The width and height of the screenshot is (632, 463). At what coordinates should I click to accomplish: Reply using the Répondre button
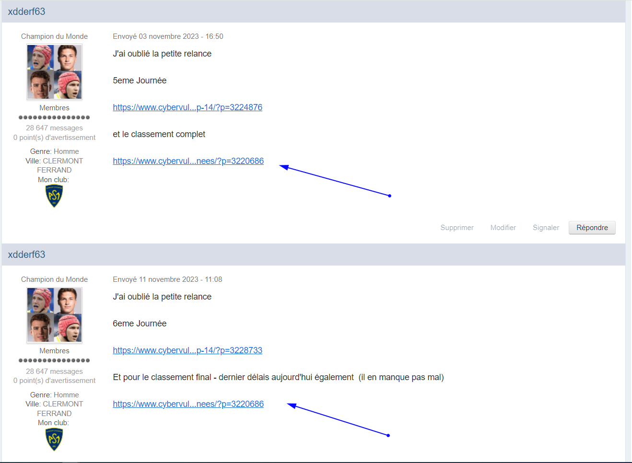(x=592, y=228)
